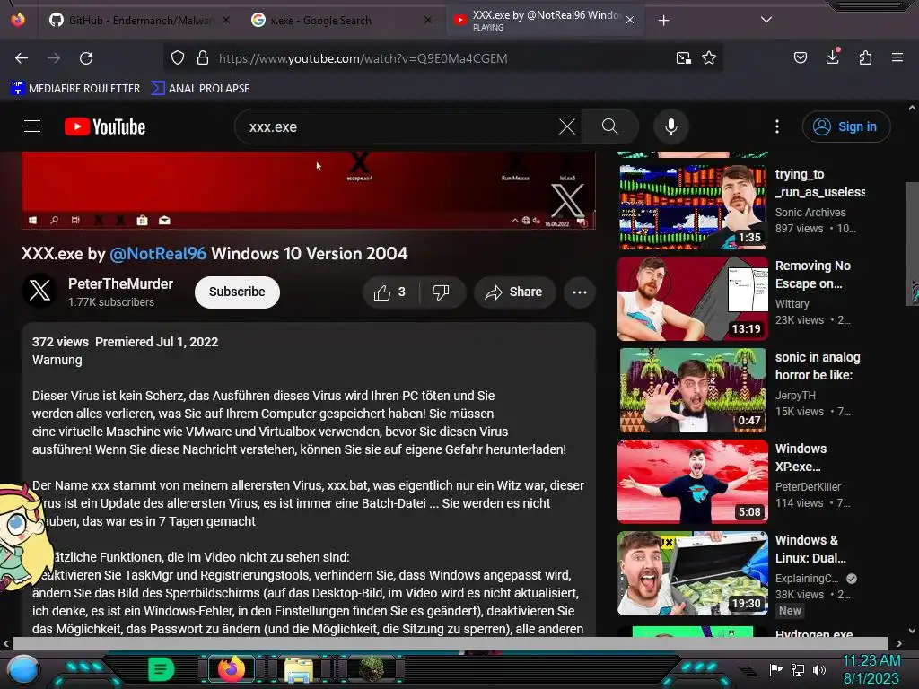
Task: Open 'sonic in analog horror be like:' title
Action: tap(818, 366)
